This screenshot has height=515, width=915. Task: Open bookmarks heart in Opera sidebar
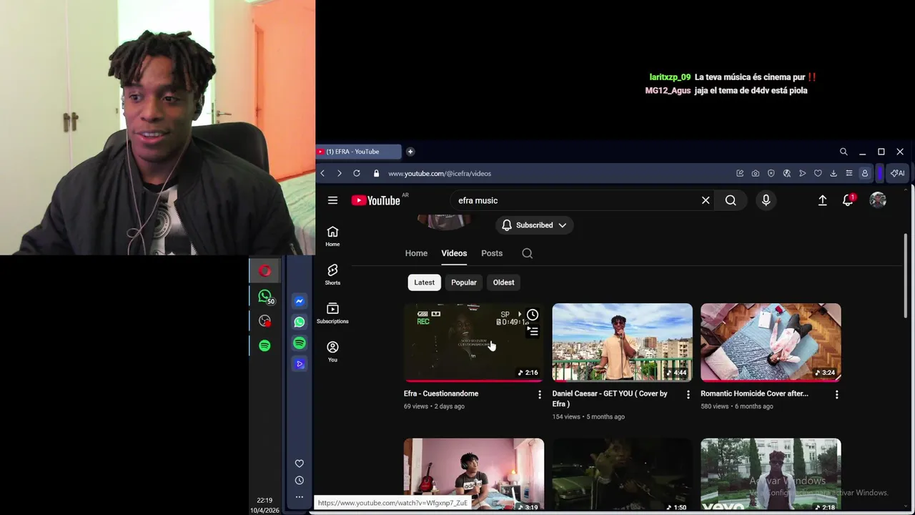pos(300,463)
